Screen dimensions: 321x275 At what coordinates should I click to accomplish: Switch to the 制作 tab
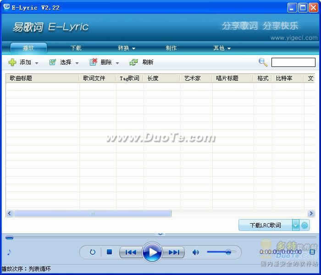pyautogui.click(x=171, y=48)
